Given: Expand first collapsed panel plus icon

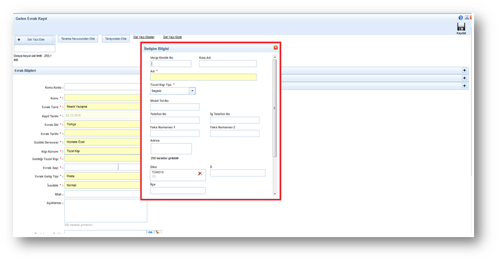Looking at the screenshot, I should pyautogui.click(x=464, y=70).
